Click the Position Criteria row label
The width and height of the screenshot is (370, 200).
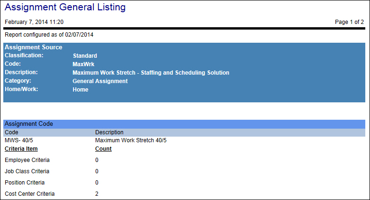pos(25,183)
